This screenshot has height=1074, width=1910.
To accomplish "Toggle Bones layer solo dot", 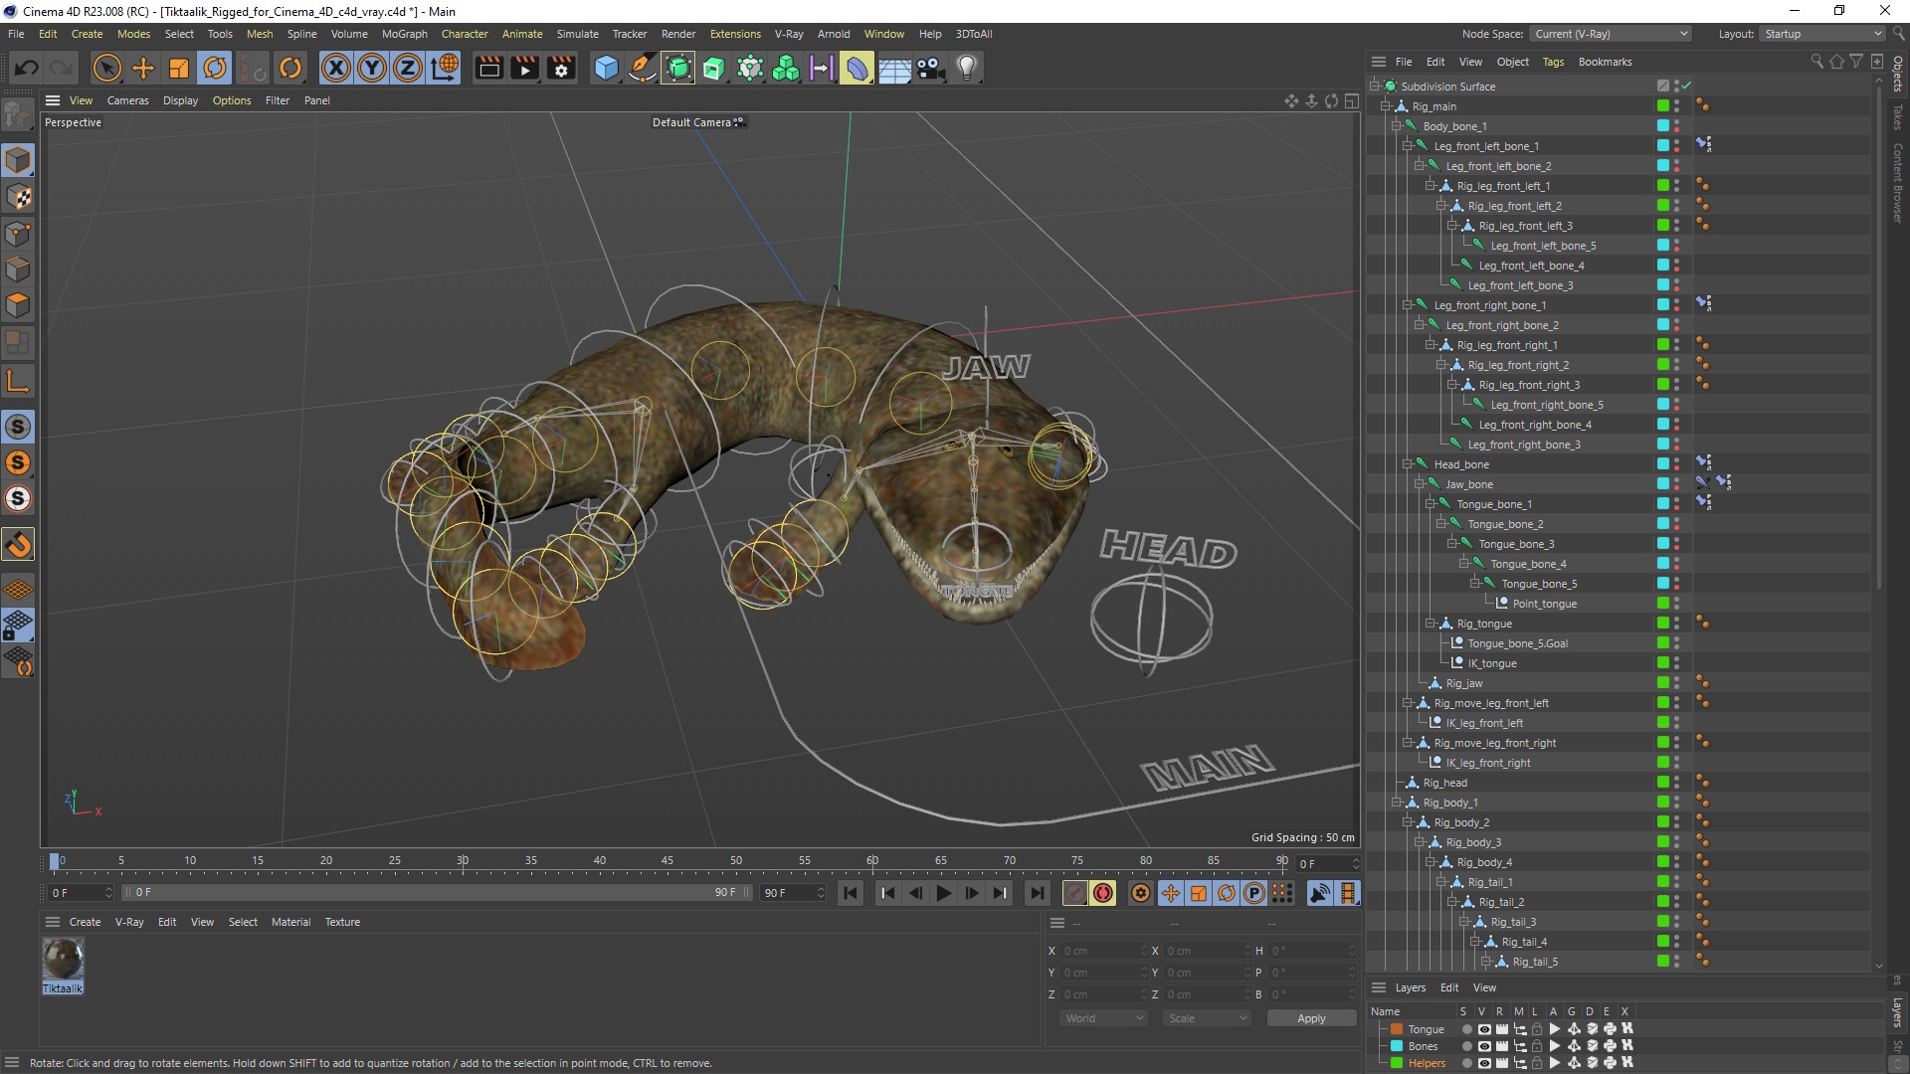I will (x=1466, y=1046).
